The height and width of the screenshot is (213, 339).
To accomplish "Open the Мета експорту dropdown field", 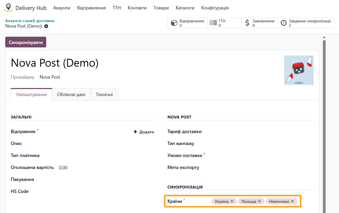I will [262, 167].
